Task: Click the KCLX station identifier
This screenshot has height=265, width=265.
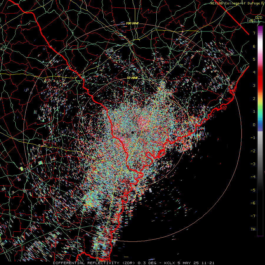Action: coord(170,263)
